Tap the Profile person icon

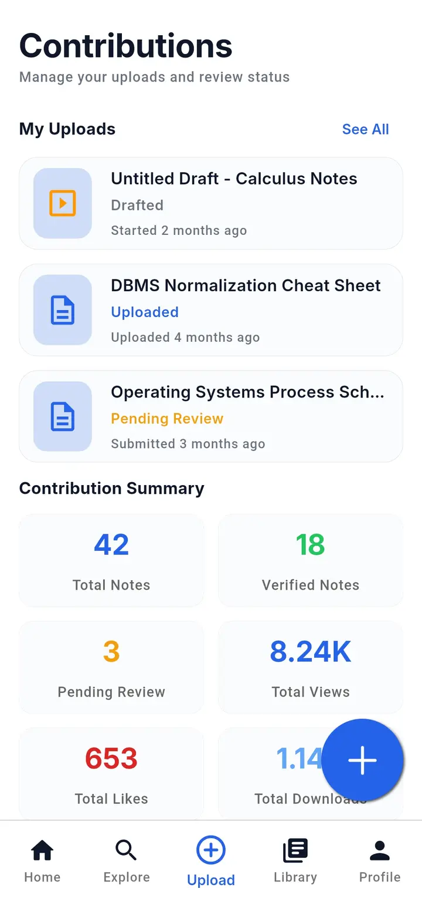(380, 850)
